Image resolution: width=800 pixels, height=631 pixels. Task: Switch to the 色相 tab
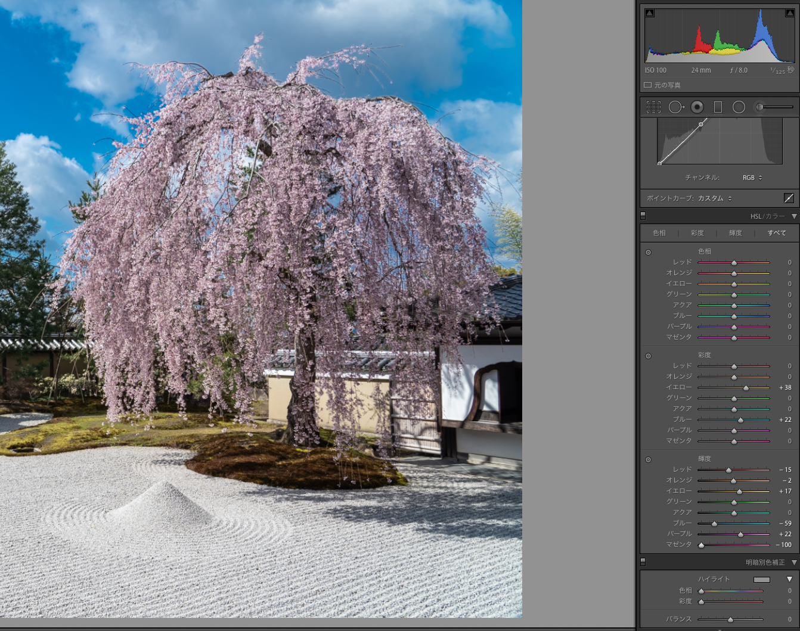click(x=659, y=233)
